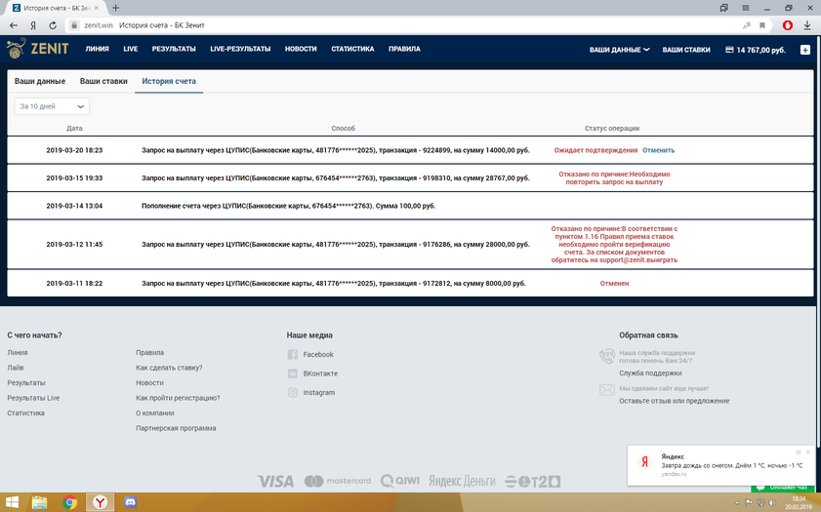The image size is (821, 512).
Task: Click the browser back arrow
Action: pyautogui.click(x=14, y=25)
